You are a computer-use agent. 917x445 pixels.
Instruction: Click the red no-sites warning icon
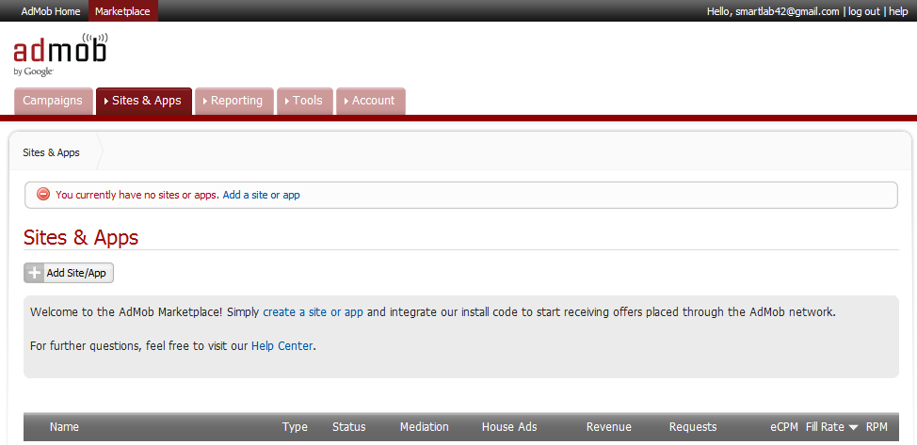pyautogui.click(x=43, y=194)
